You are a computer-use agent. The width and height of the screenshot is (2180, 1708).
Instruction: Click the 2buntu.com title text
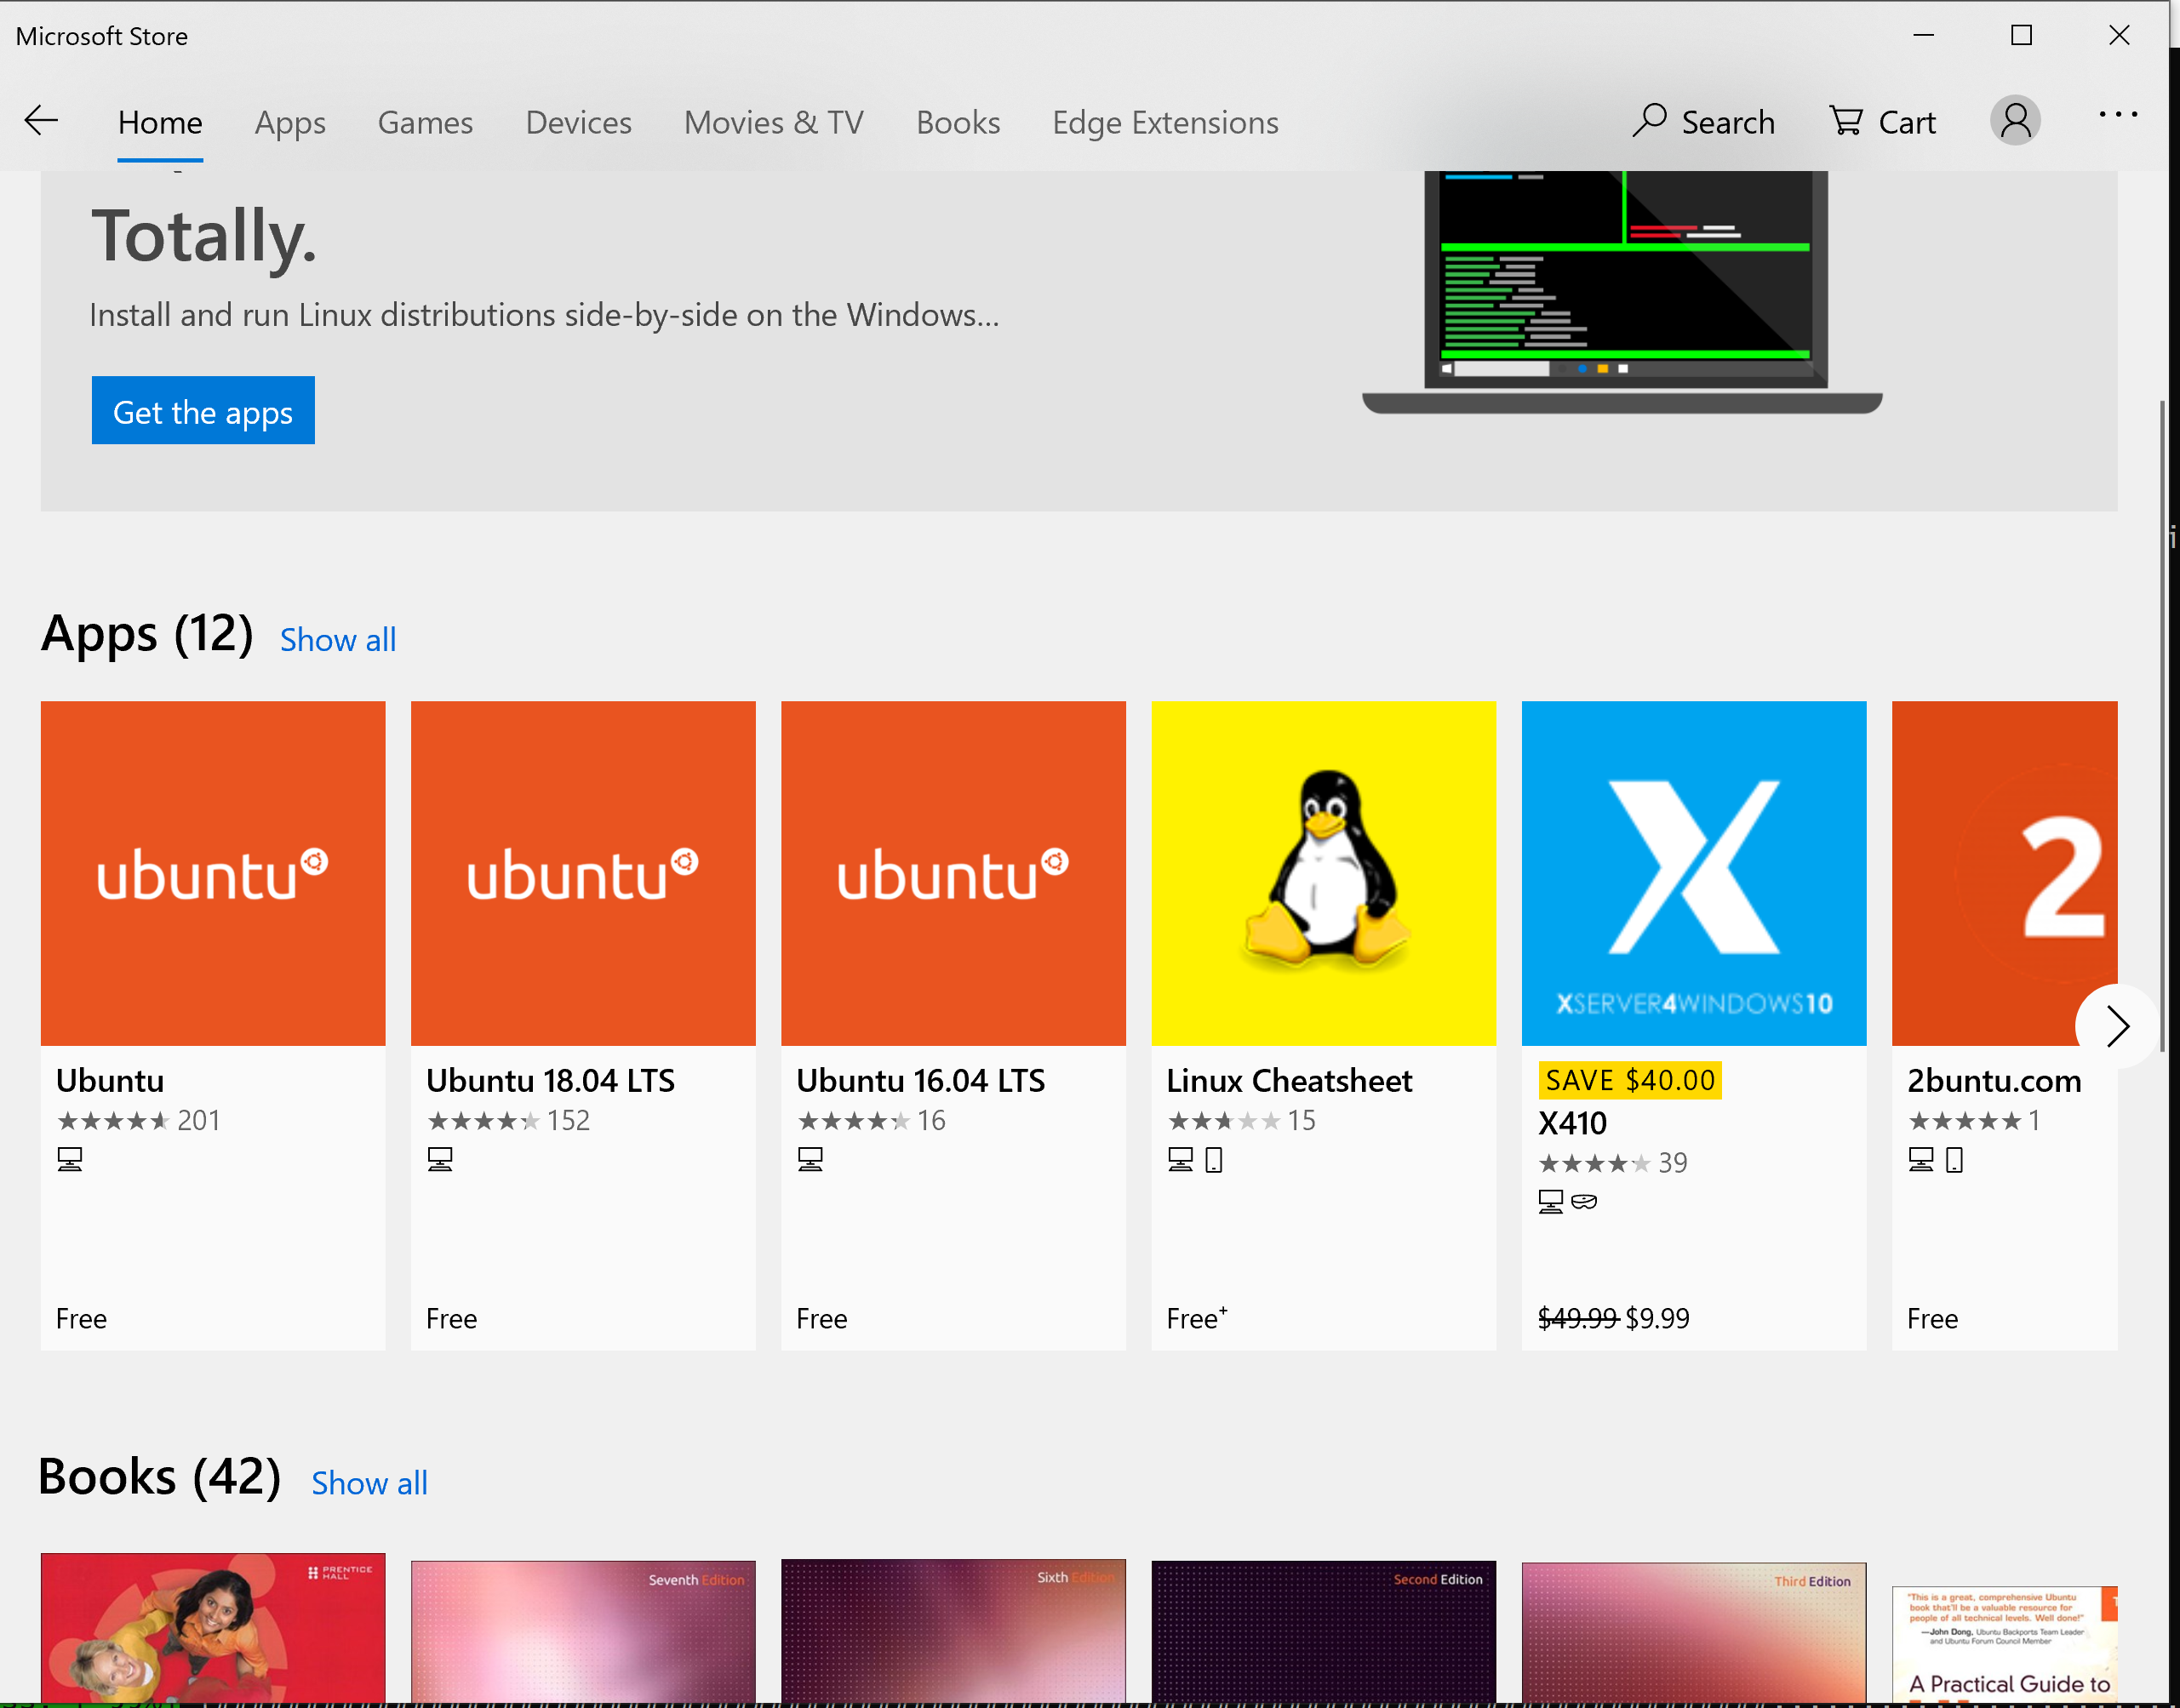click(x=1993, y=1081)
